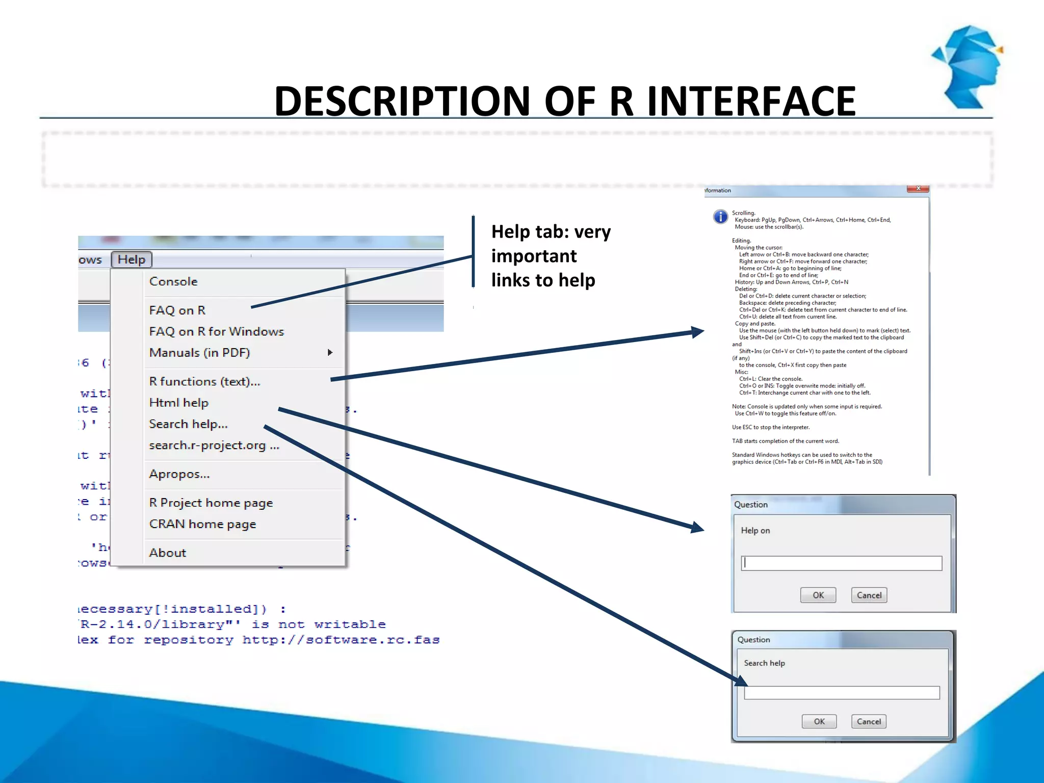The height and width of the screenshot is (783, 1044).
Task: Confirm OK in Search help dialog
Action: [819, 721]
